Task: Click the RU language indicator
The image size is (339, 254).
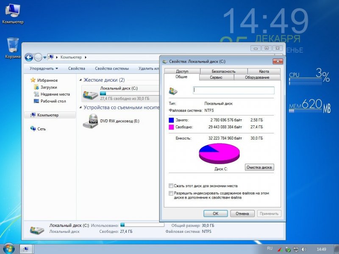Action: (270, 248)
